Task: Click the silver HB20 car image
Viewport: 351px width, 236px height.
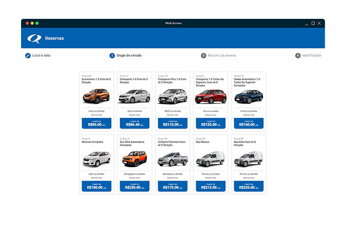Action: pyautogui.click(x=172, y=96)
